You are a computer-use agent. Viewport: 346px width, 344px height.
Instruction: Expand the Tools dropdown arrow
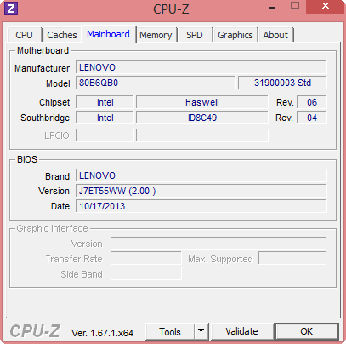tap(201, 331)
